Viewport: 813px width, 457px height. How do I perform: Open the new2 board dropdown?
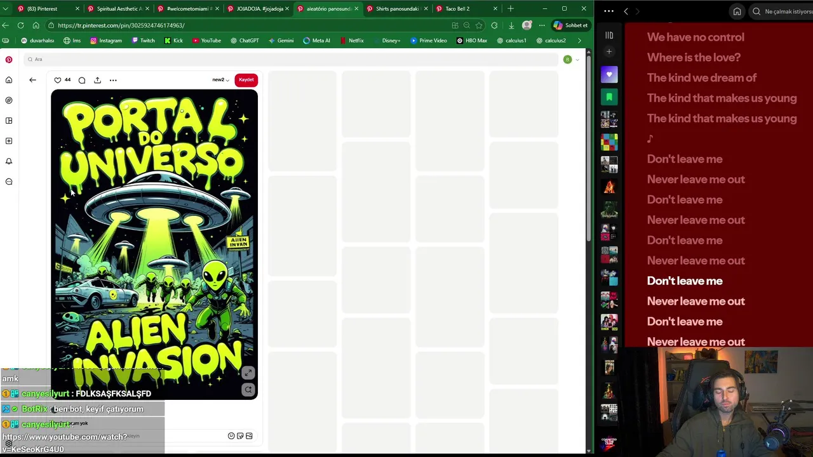220,80
